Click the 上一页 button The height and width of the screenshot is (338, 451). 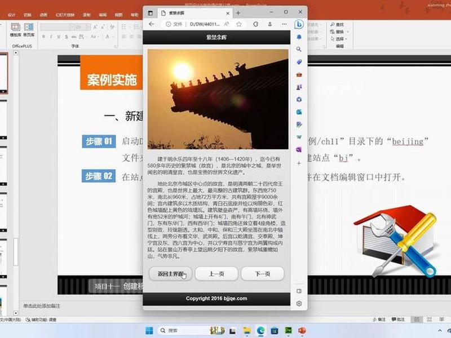pyautogui.click(x=216, y=274)
